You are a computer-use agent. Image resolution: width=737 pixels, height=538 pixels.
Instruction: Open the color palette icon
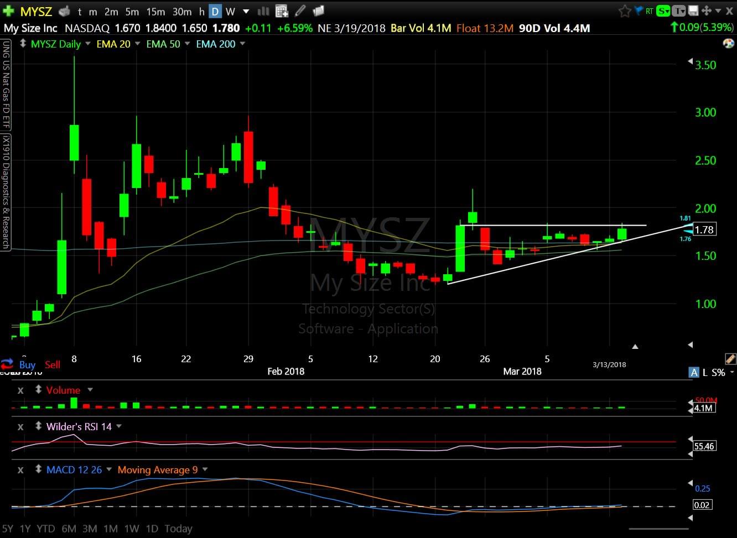point(729,43)
